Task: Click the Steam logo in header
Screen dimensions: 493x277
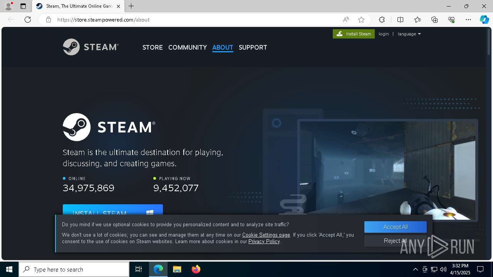Action: (91, 47)
